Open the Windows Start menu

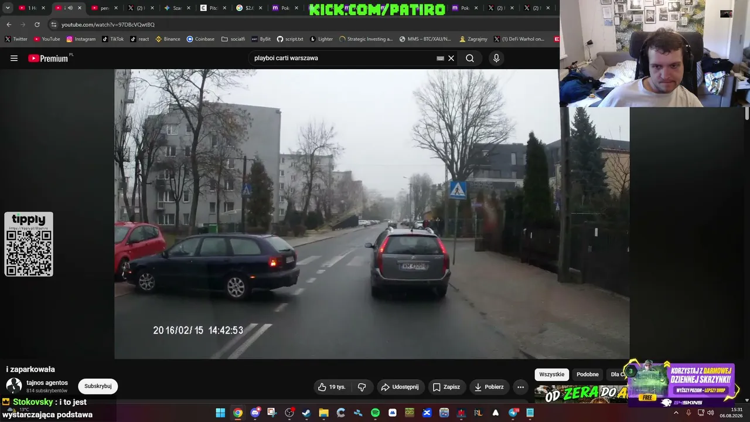220,413
